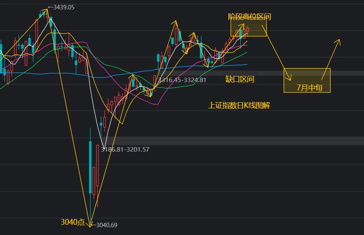Click the 3040点 yellow label

tap(73, 222)
